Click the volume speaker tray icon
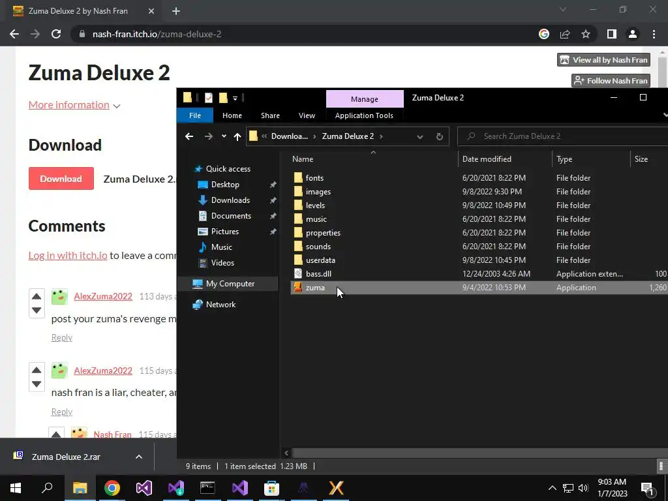The width and height of the screenshot is (668, 501). point(583,488)
